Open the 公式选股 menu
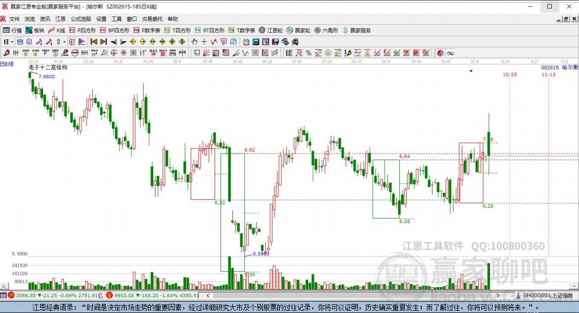Image resolution: width=579 pixels, height=313 pixels. click(x=81, y=19)
